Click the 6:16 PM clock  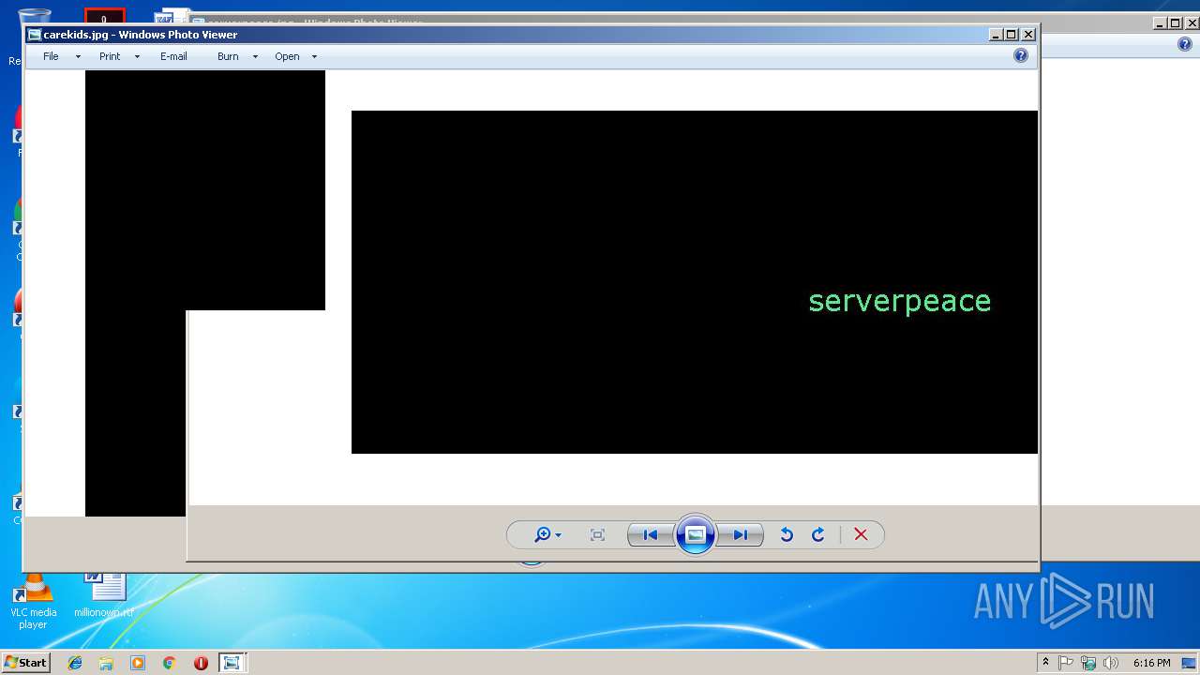coord(1151,663)
